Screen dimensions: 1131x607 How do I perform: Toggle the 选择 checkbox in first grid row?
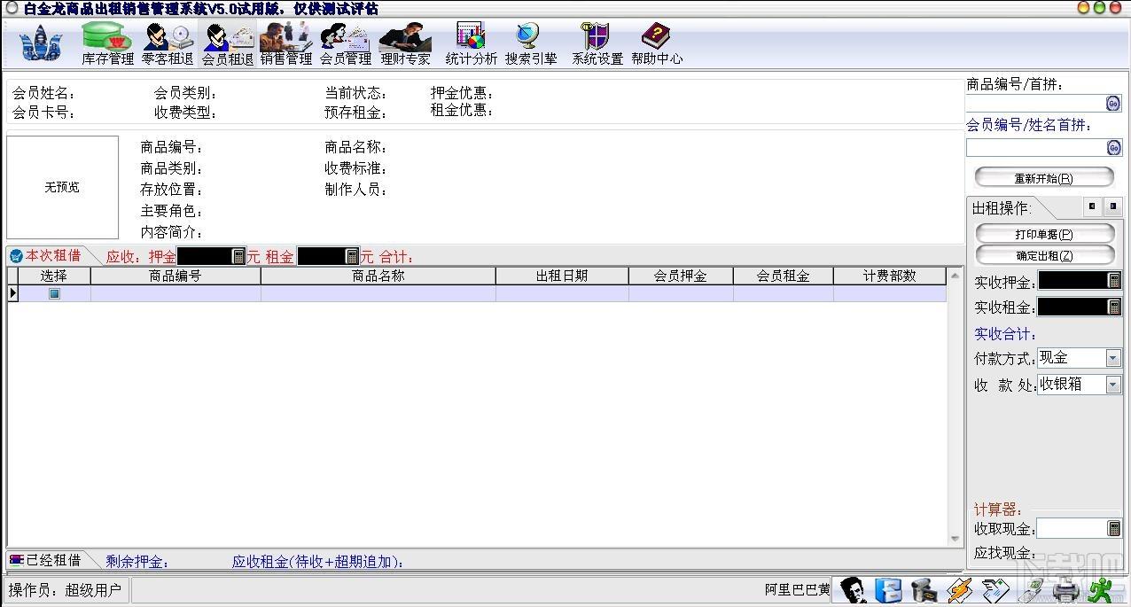tap(54, 293)
